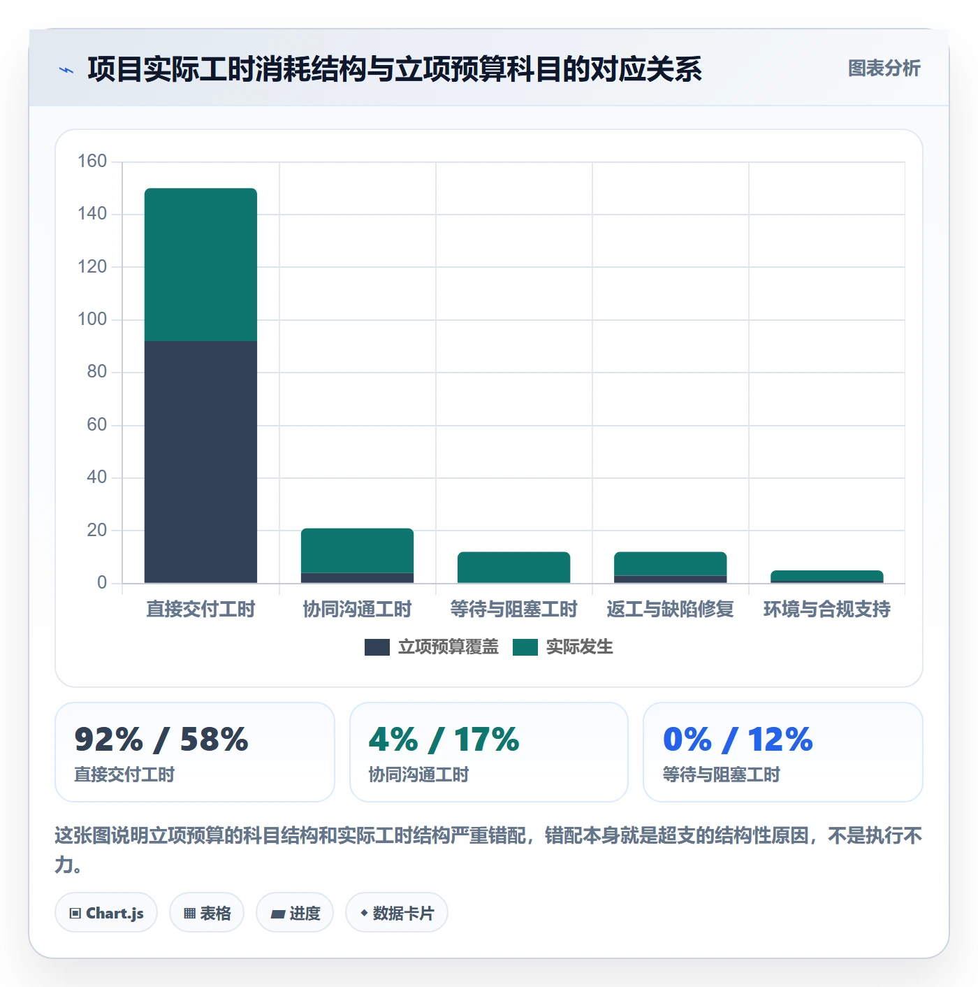The height and width of the screenshot is (987, 978).
Task: Click the lightning icon beside the title
Action: 66,70
